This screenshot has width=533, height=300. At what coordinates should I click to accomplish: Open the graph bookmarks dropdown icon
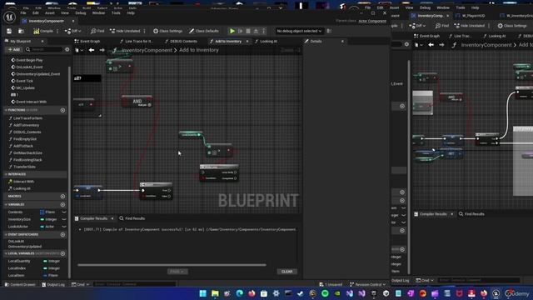[x=78, y=50]
